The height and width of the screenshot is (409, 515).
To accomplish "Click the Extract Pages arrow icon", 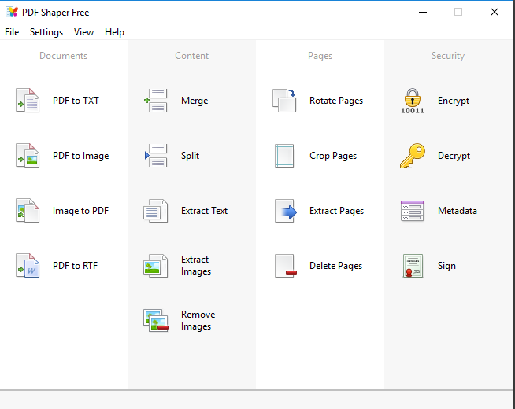I will click(x=286, y=211).
